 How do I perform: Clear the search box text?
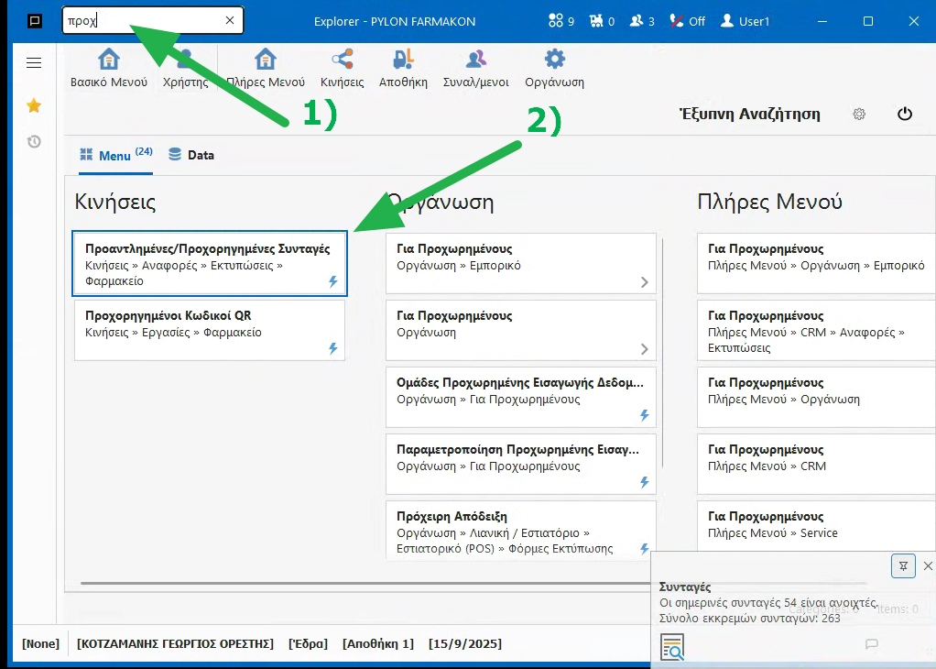click(x=229, y=21)
